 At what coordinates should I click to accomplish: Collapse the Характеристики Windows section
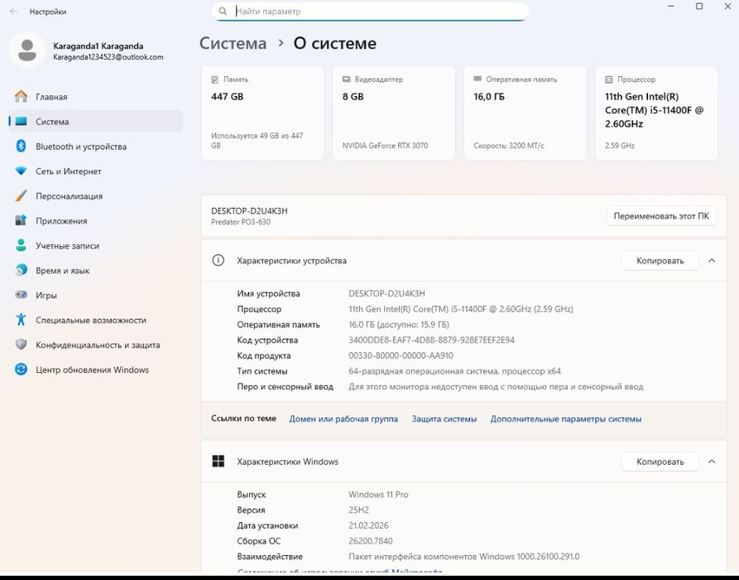pyautogui.click(x=712, y=462)
